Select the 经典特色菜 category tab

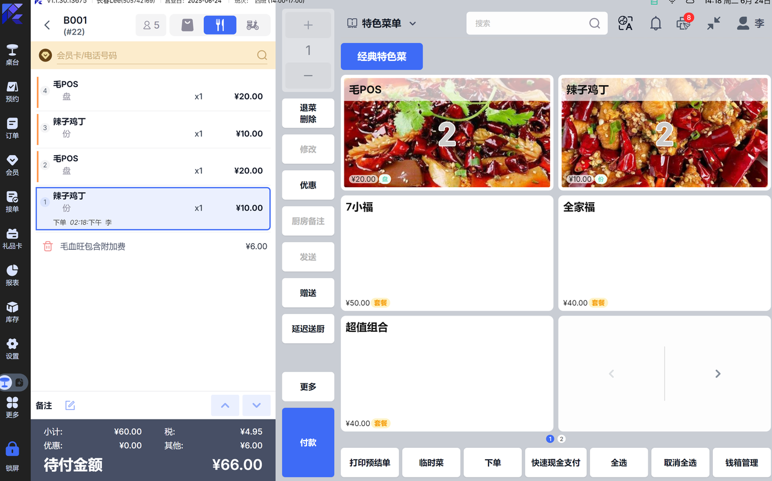pyautogui.click(x=382, y=57)
